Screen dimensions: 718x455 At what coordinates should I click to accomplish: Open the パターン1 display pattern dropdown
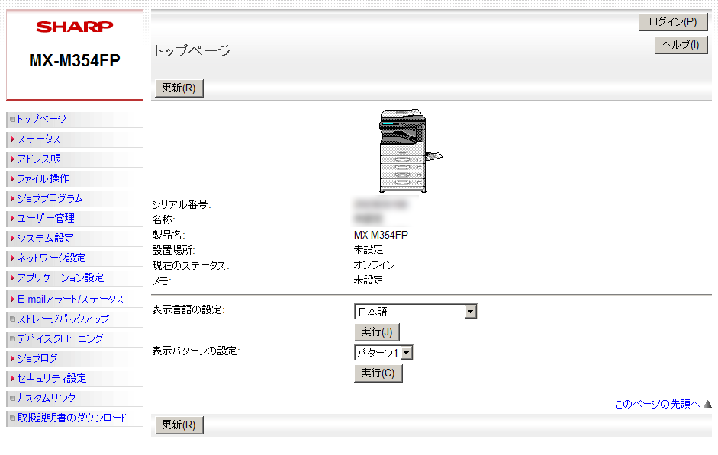(x=384, y=353)
